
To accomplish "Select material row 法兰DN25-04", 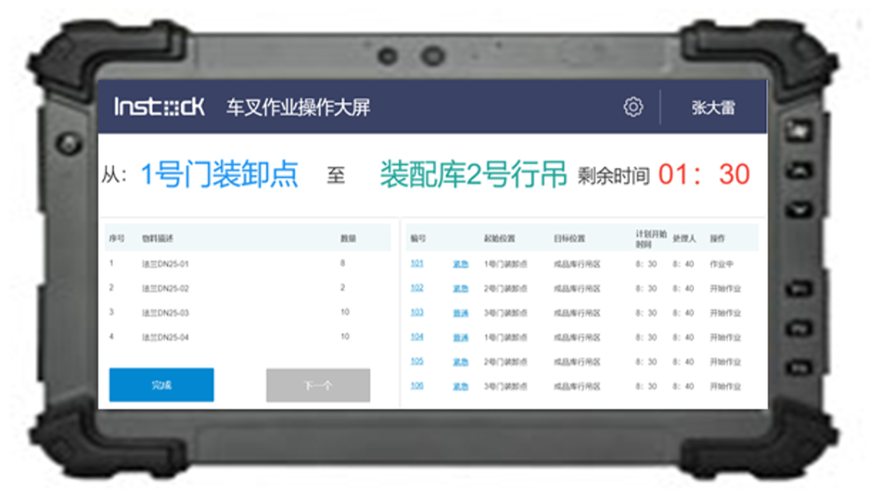I will coord(248,338).
